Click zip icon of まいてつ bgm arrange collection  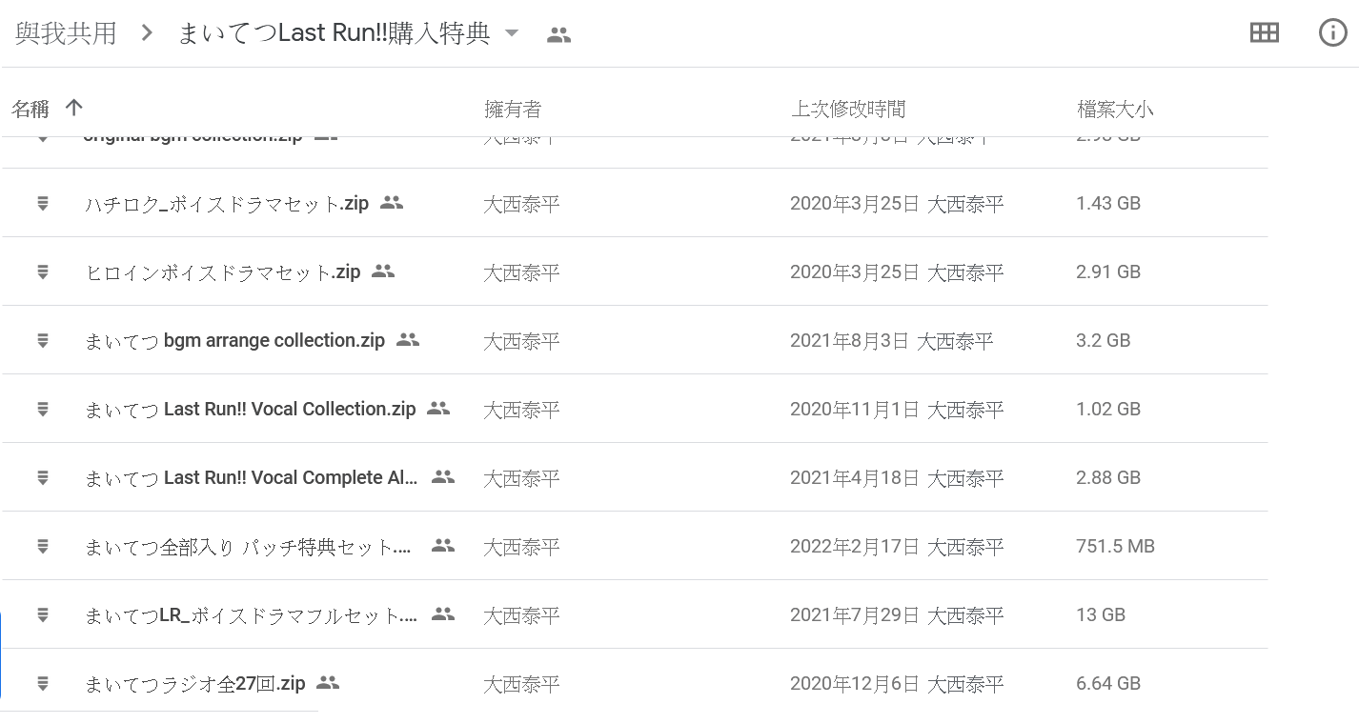[43, 340]
